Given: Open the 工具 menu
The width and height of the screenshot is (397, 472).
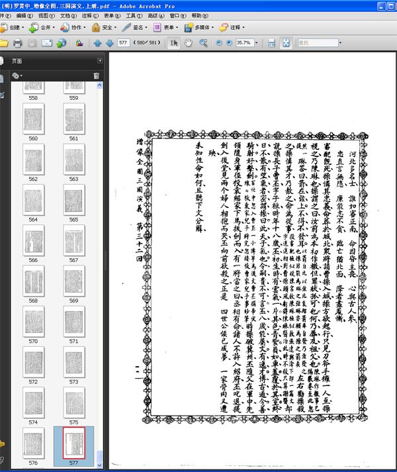Looking at the screenshot, I should click(x=134, y=16).
